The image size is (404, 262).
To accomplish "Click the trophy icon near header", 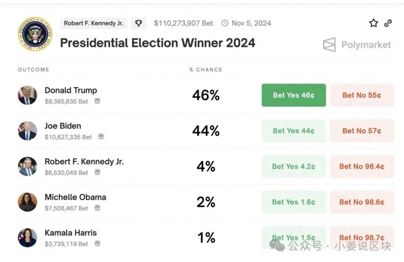I will pyautogui.click(x=138, y=23).
